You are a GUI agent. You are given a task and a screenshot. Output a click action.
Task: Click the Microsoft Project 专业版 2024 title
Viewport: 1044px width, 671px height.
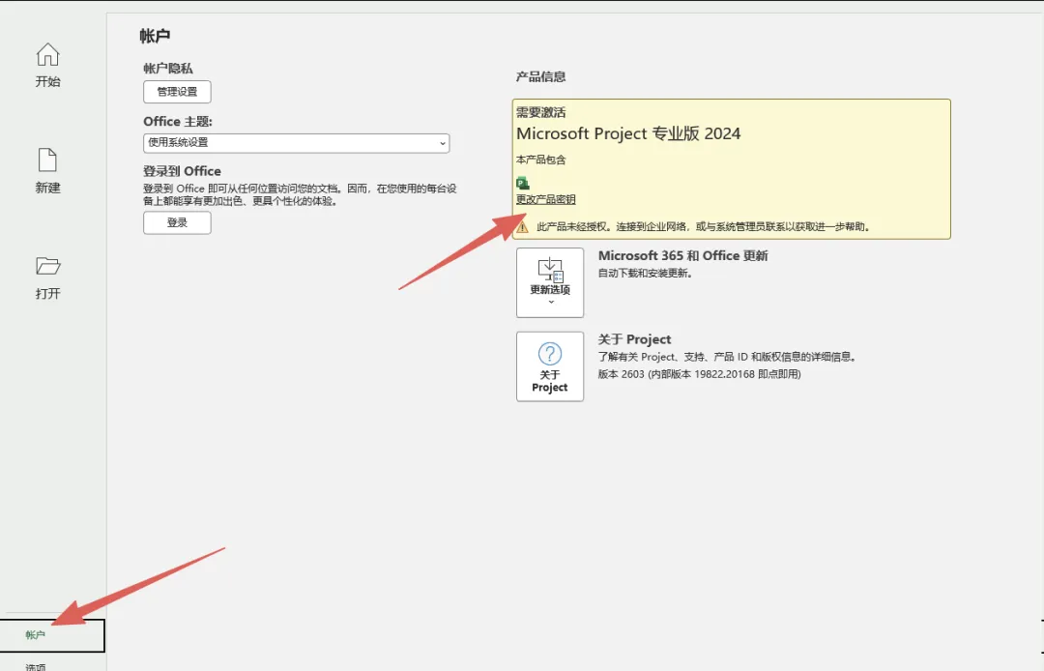click(628, 133)
